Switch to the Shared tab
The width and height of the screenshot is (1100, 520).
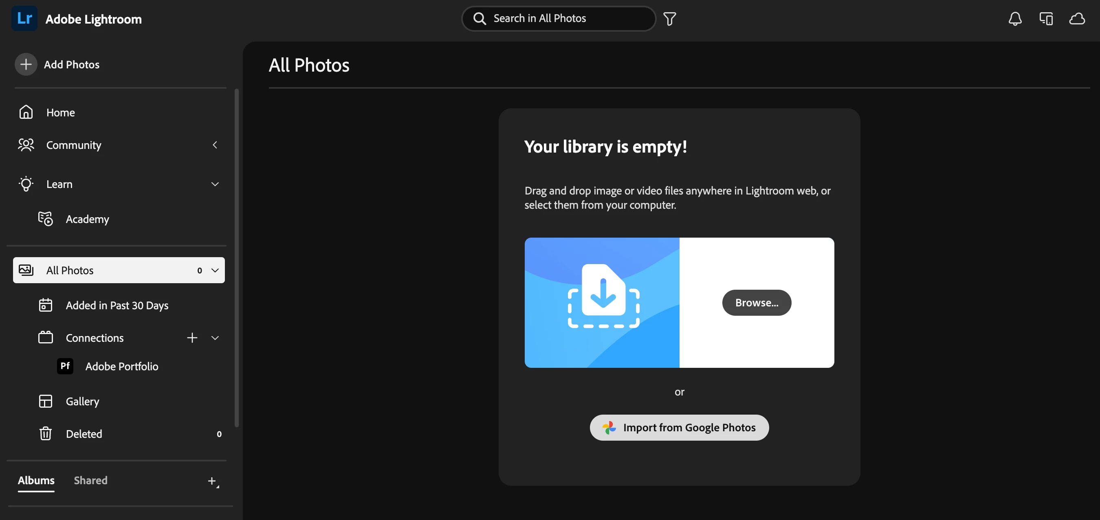[x=90, y=480]
